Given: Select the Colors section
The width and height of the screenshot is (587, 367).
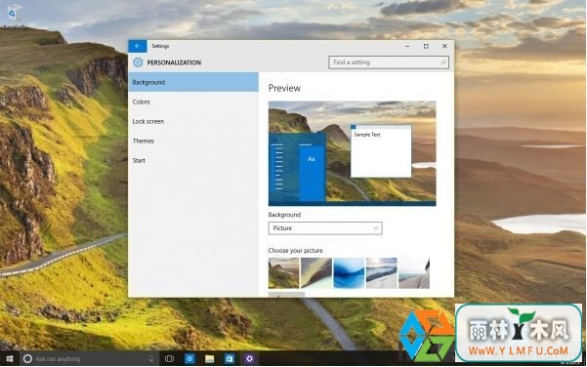Looking at the screenshot, I should point(142,102).
